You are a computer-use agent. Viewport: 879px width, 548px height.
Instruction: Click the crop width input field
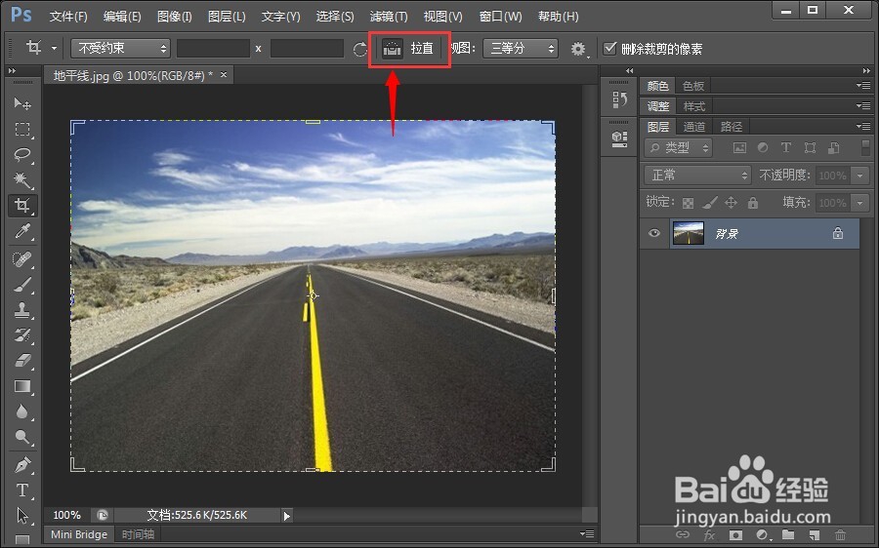pos(213,48)
